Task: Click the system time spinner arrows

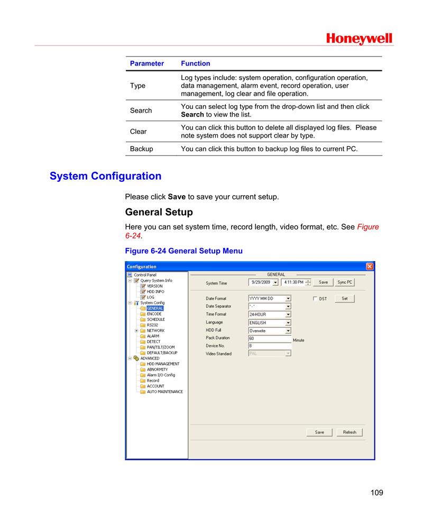Action: [x=308, y=282]
